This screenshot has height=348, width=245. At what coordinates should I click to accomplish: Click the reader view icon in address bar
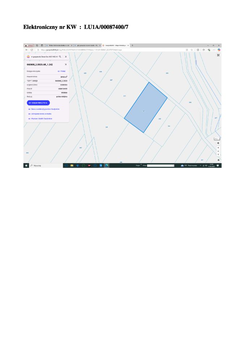[187, 50]
